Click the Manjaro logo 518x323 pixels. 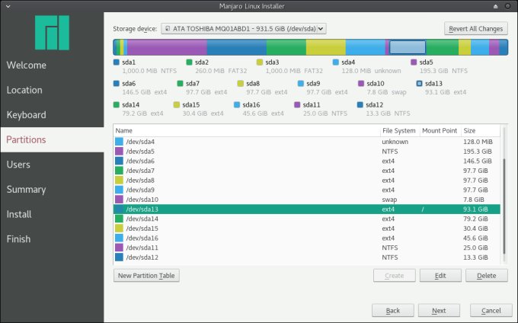tap(53, 32)
